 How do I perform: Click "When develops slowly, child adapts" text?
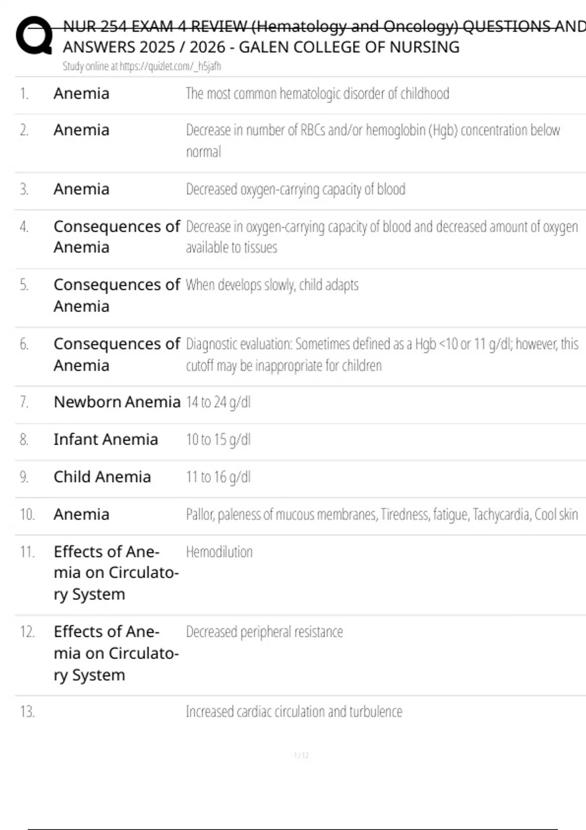pyautogui.click(x=272, y=285)
